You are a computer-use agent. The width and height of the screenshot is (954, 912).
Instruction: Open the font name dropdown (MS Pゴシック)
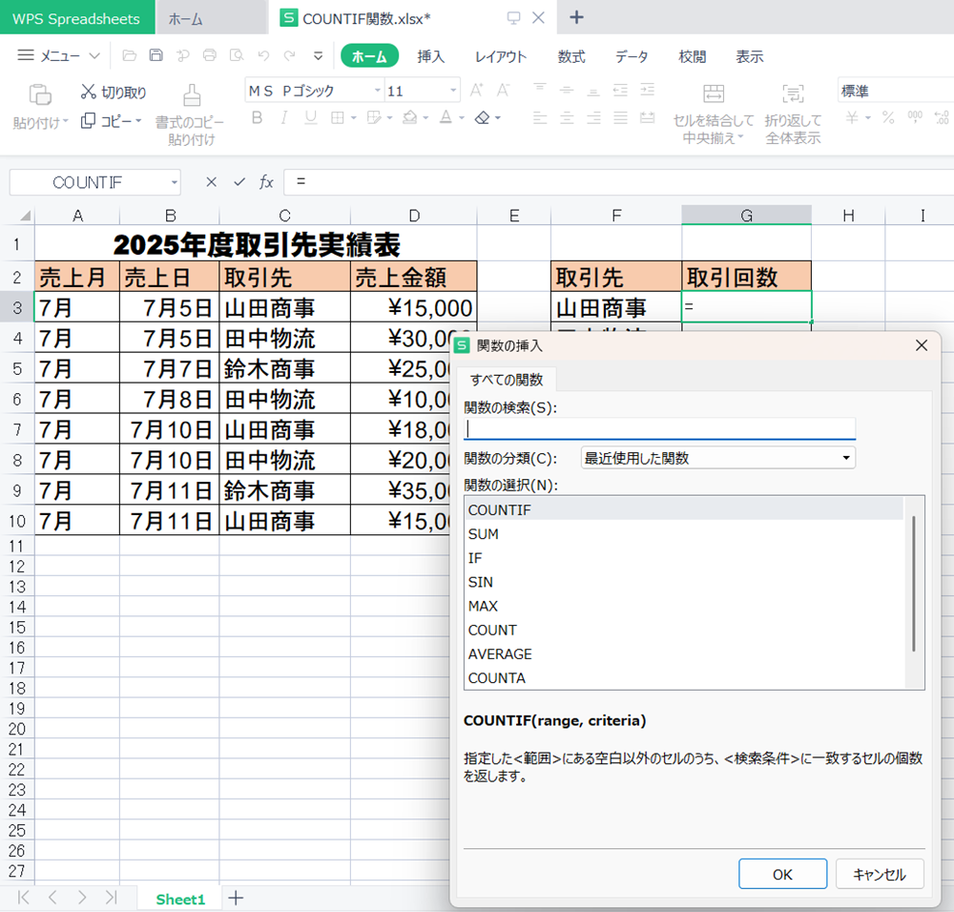(377, 91)
